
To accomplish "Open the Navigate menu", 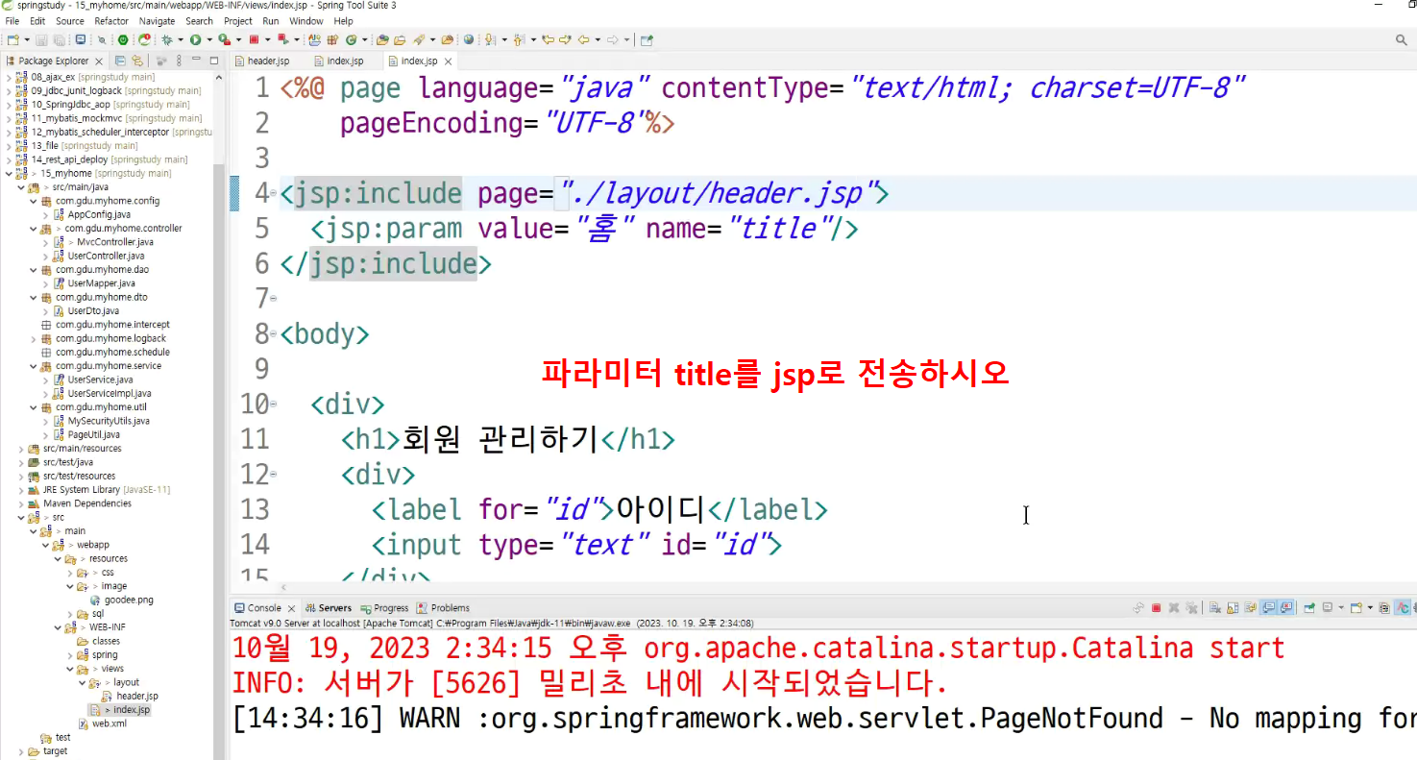I will pyautogui.click(x=158, y=20).
